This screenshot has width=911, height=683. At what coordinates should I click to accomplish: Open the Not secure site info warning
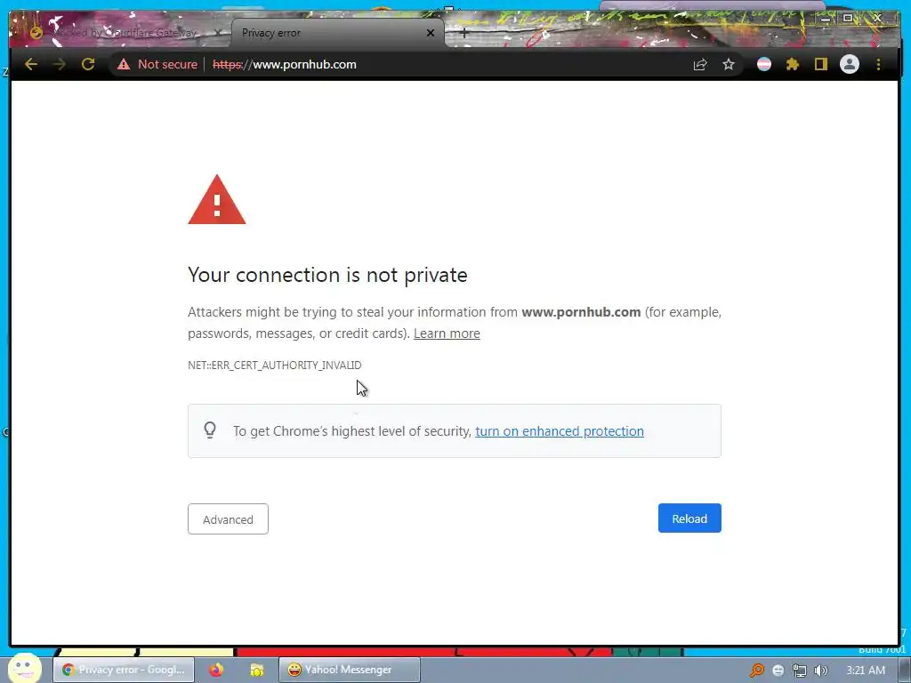click(157, 64)
